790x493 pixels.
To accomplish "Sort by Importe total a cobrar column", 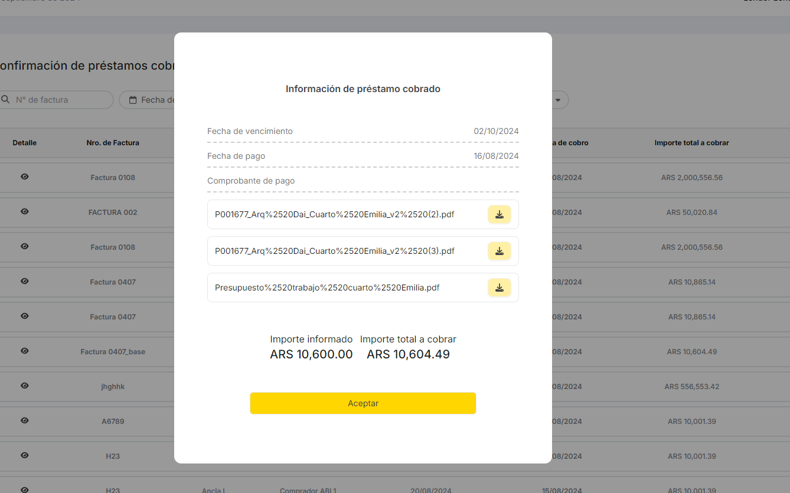I will tap(691, 143).
